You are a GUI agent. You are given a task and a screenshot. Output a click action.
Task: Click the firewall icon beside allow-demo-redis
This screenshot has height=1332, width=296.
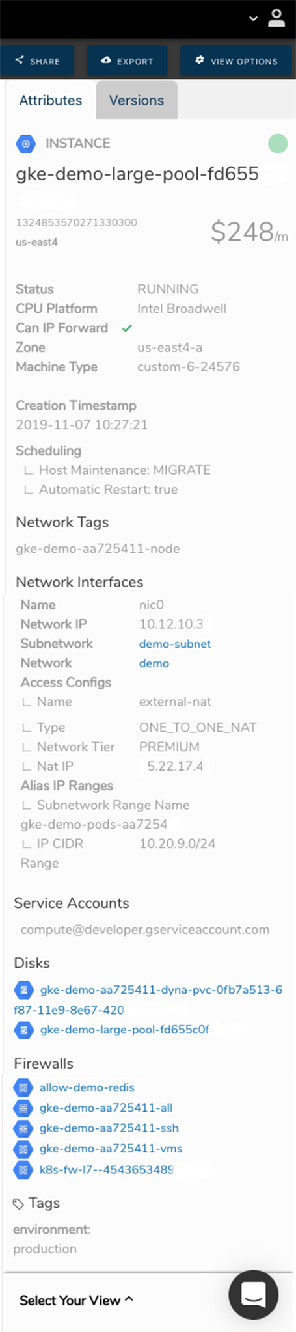click(x=23, y=1087)
